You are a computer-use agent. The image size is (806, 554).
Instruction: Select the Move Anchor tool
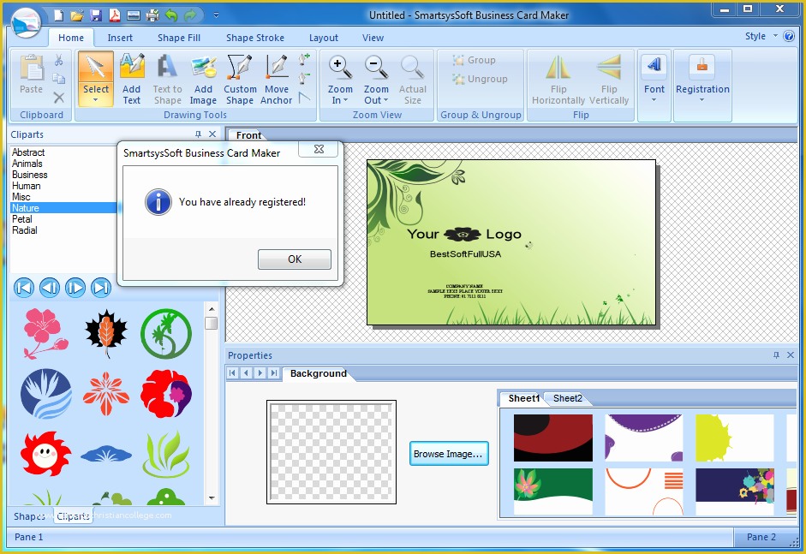(x=277, y=79)
